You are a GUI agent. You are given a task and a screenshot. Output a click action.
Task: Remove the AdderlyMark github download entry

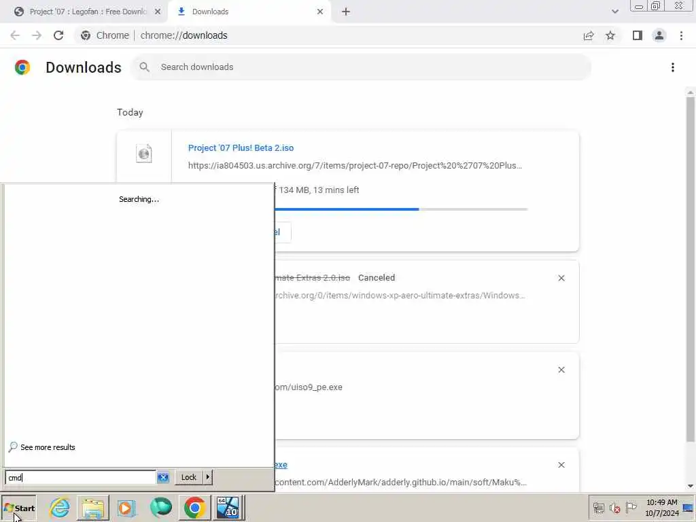pos(561,465)
